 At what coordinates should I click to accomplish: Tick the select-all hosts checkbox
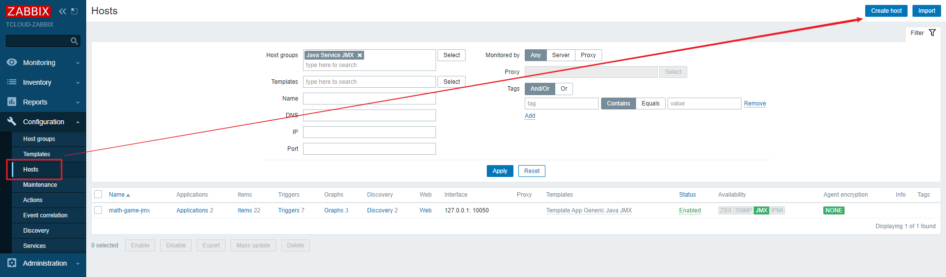coord(98,194)
